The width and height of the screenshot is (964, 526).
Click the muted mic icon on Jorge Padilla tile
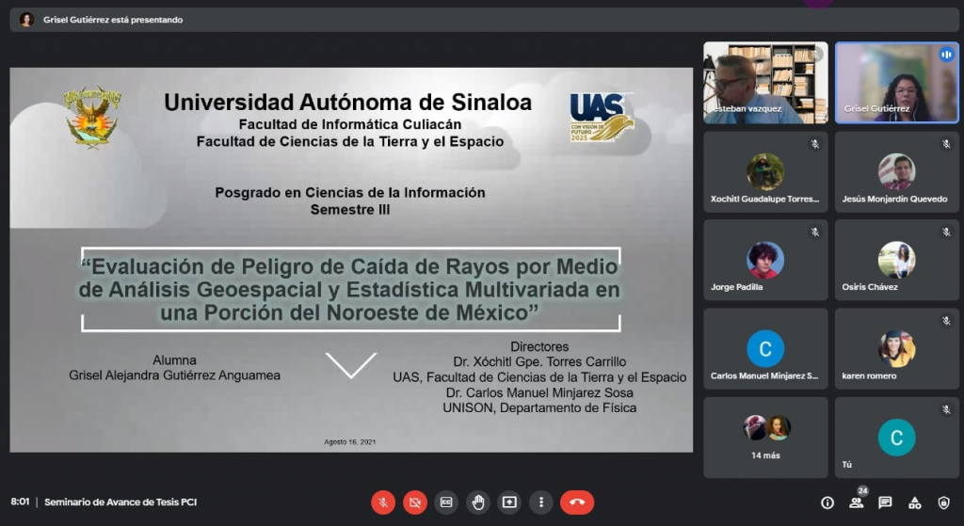tap(814, 232)
